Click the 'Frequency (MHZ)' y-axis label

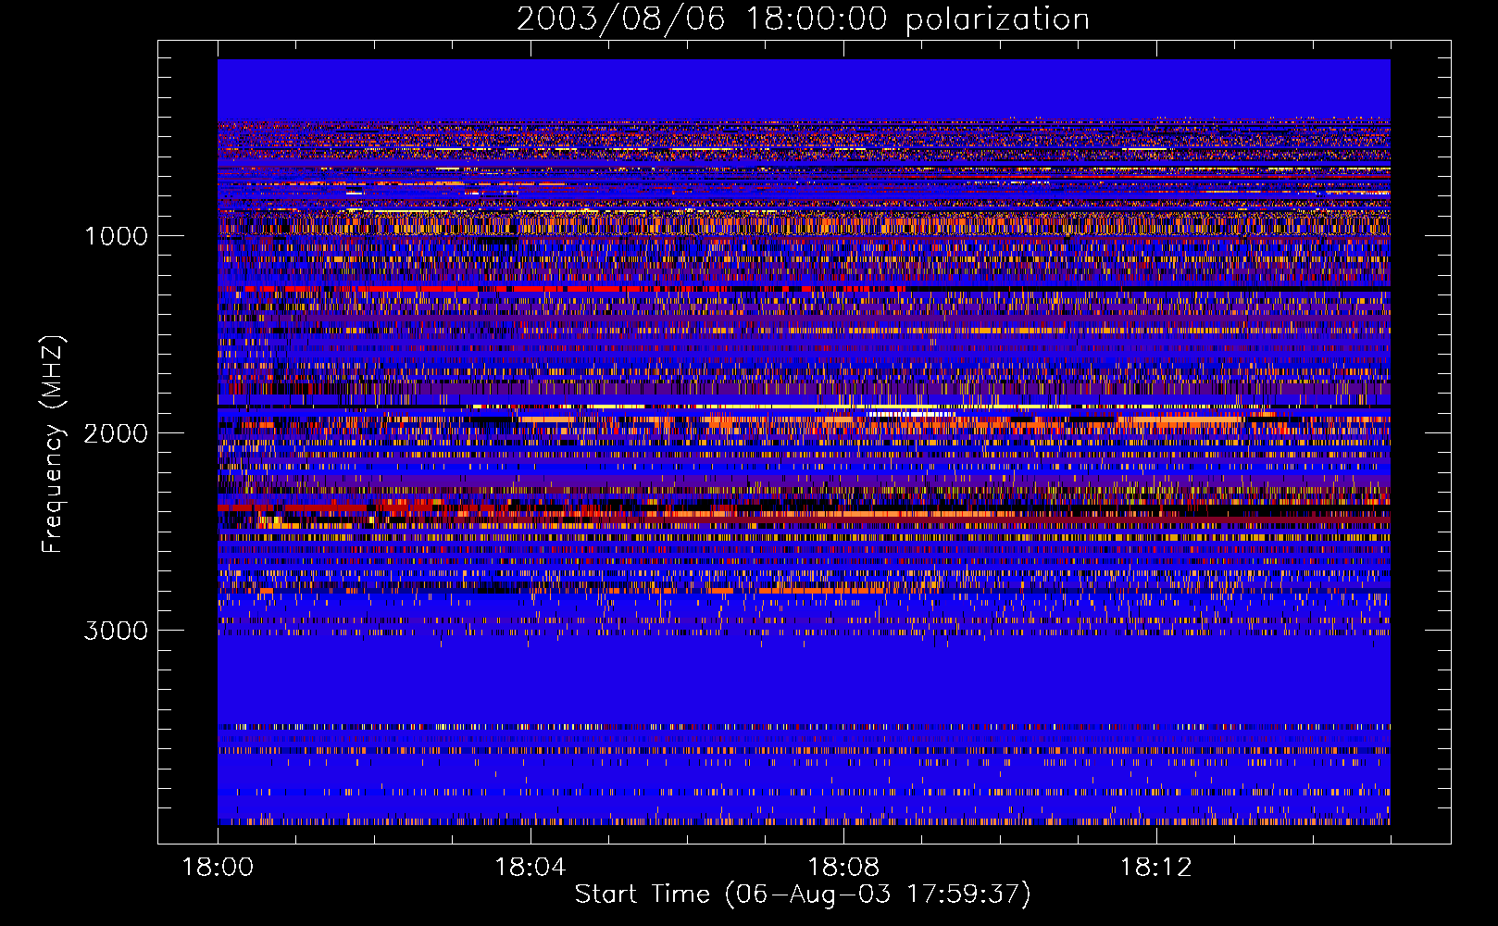pos(53,444)
